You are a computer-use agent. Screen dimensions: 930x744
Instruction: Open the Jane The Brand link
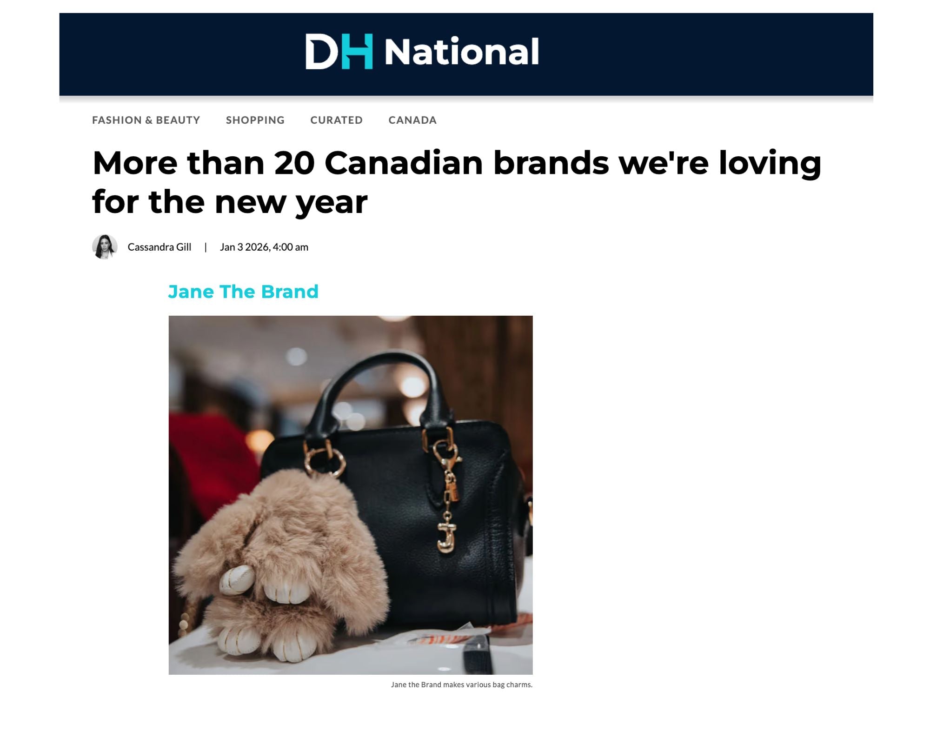pyautogui.click(x=244, y=292)
